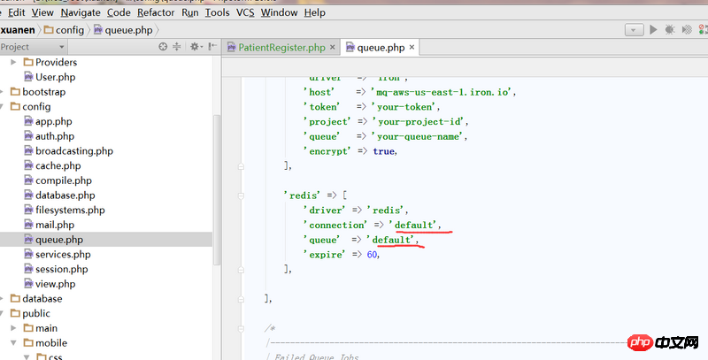This screenshot has height=360, width=708.
Task: Open the run configuration dropdown
Action: pos(633,29)
